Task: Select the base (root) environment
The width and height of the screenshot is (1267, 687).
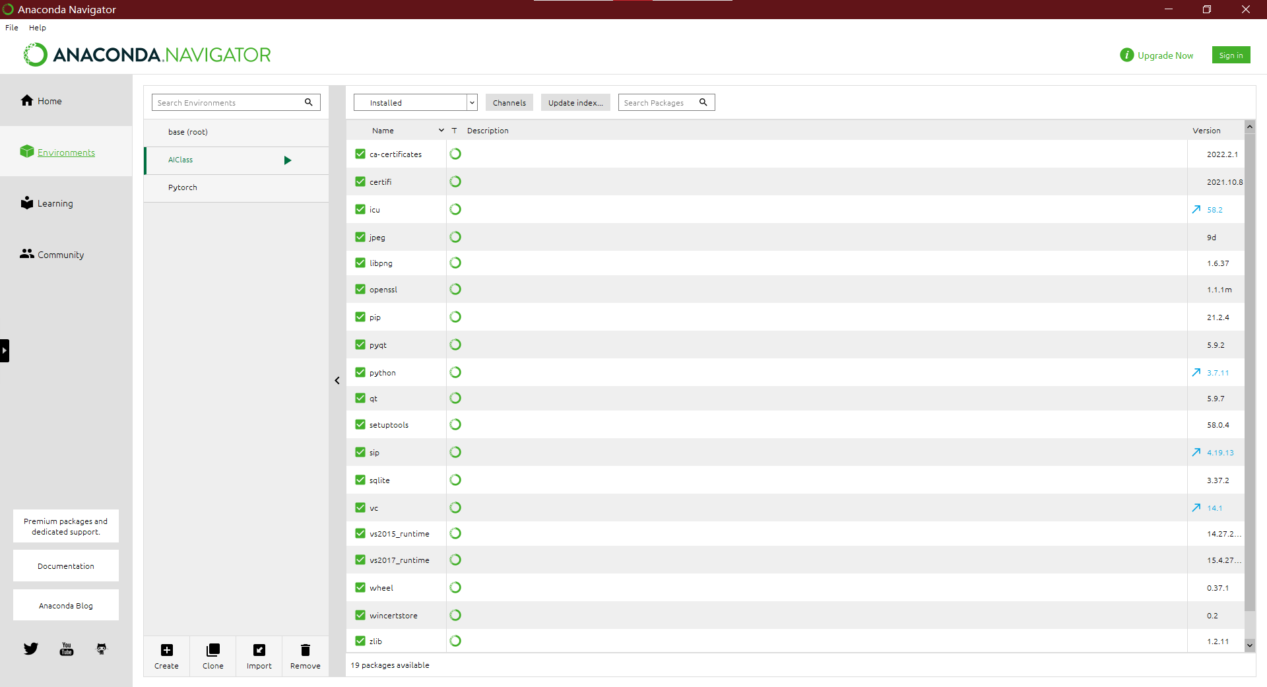Action: click(x=236, y=132)
